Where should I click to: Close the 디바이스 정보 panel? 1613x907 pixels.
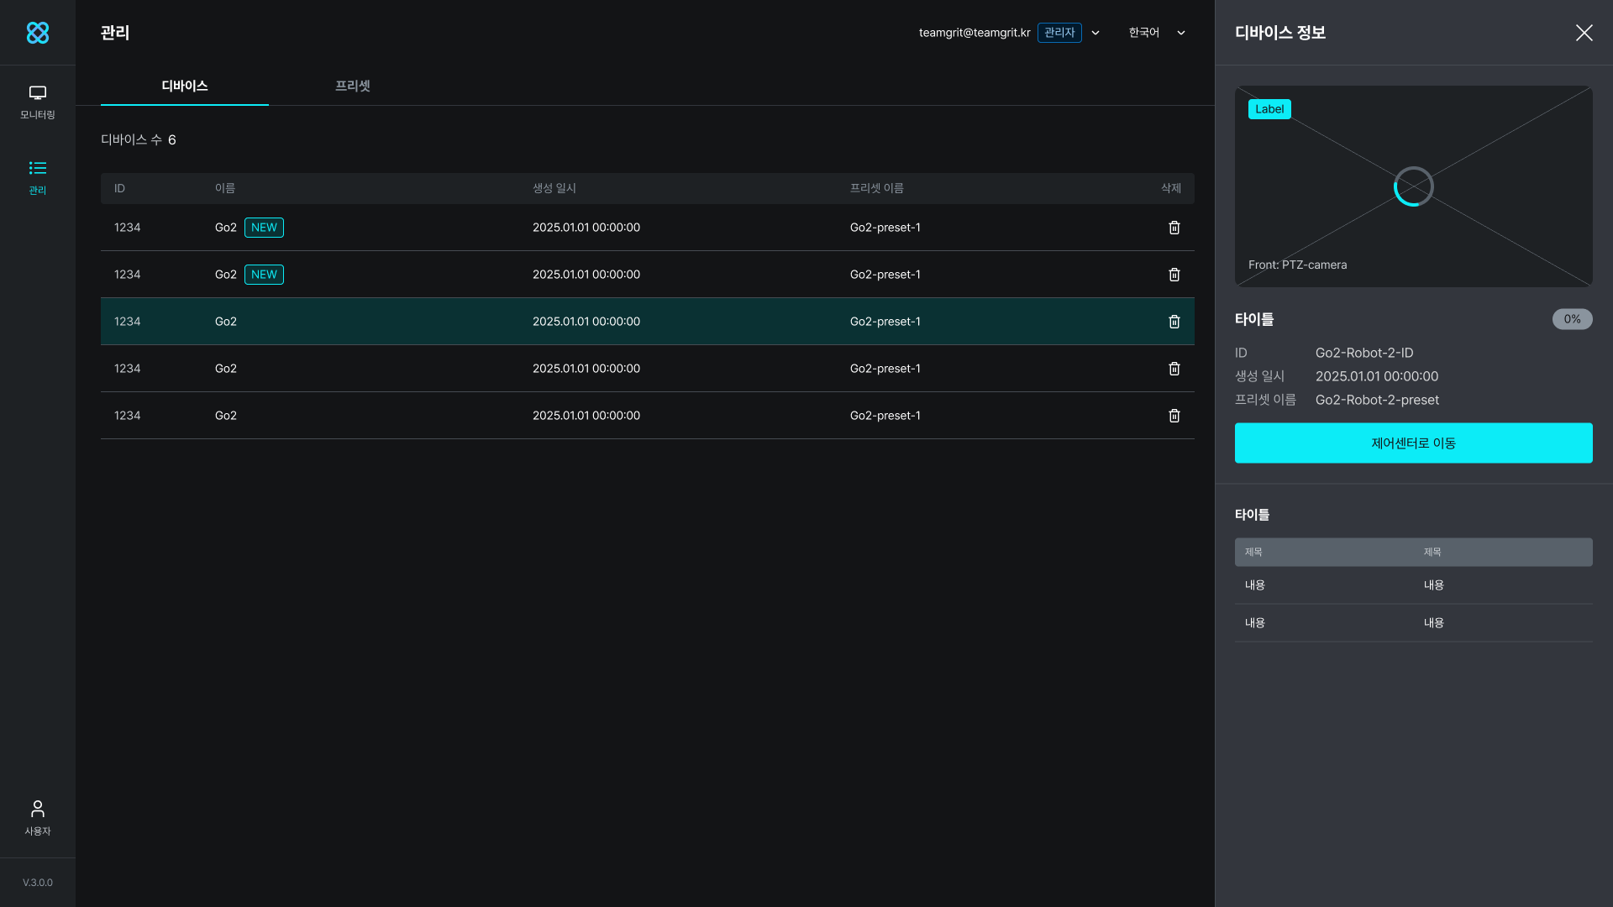(1584, 33)
